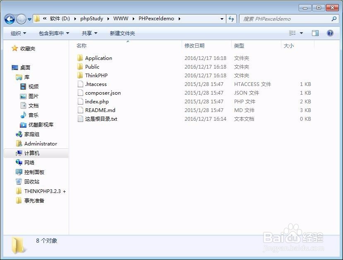Viewport: 343px width, 260px height.
Task: Open Windows Explorer Help
Action: 330,33
